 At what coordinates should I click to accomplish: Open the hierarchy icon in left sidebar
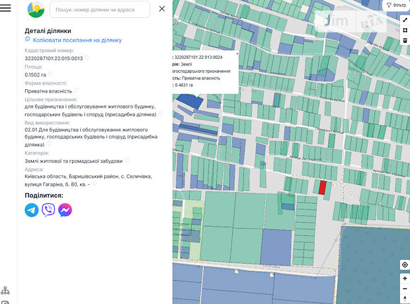pyautogui.click(x=5, y=290)
